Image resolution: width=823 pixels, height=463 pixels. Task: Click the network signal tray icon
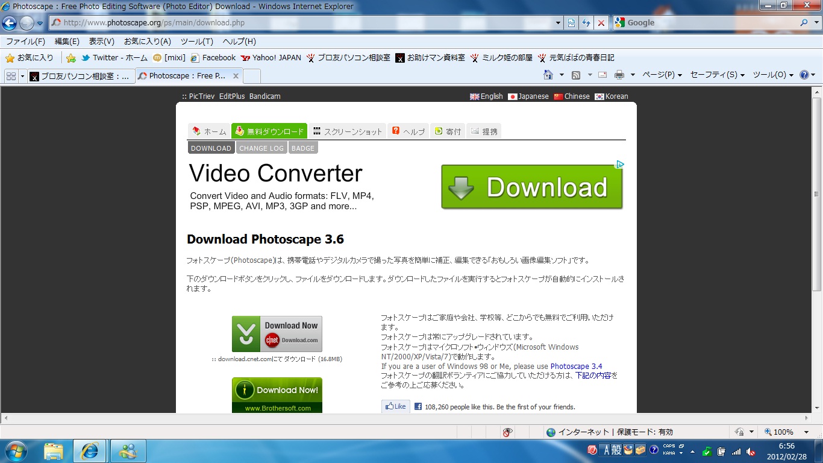[736, 452]
